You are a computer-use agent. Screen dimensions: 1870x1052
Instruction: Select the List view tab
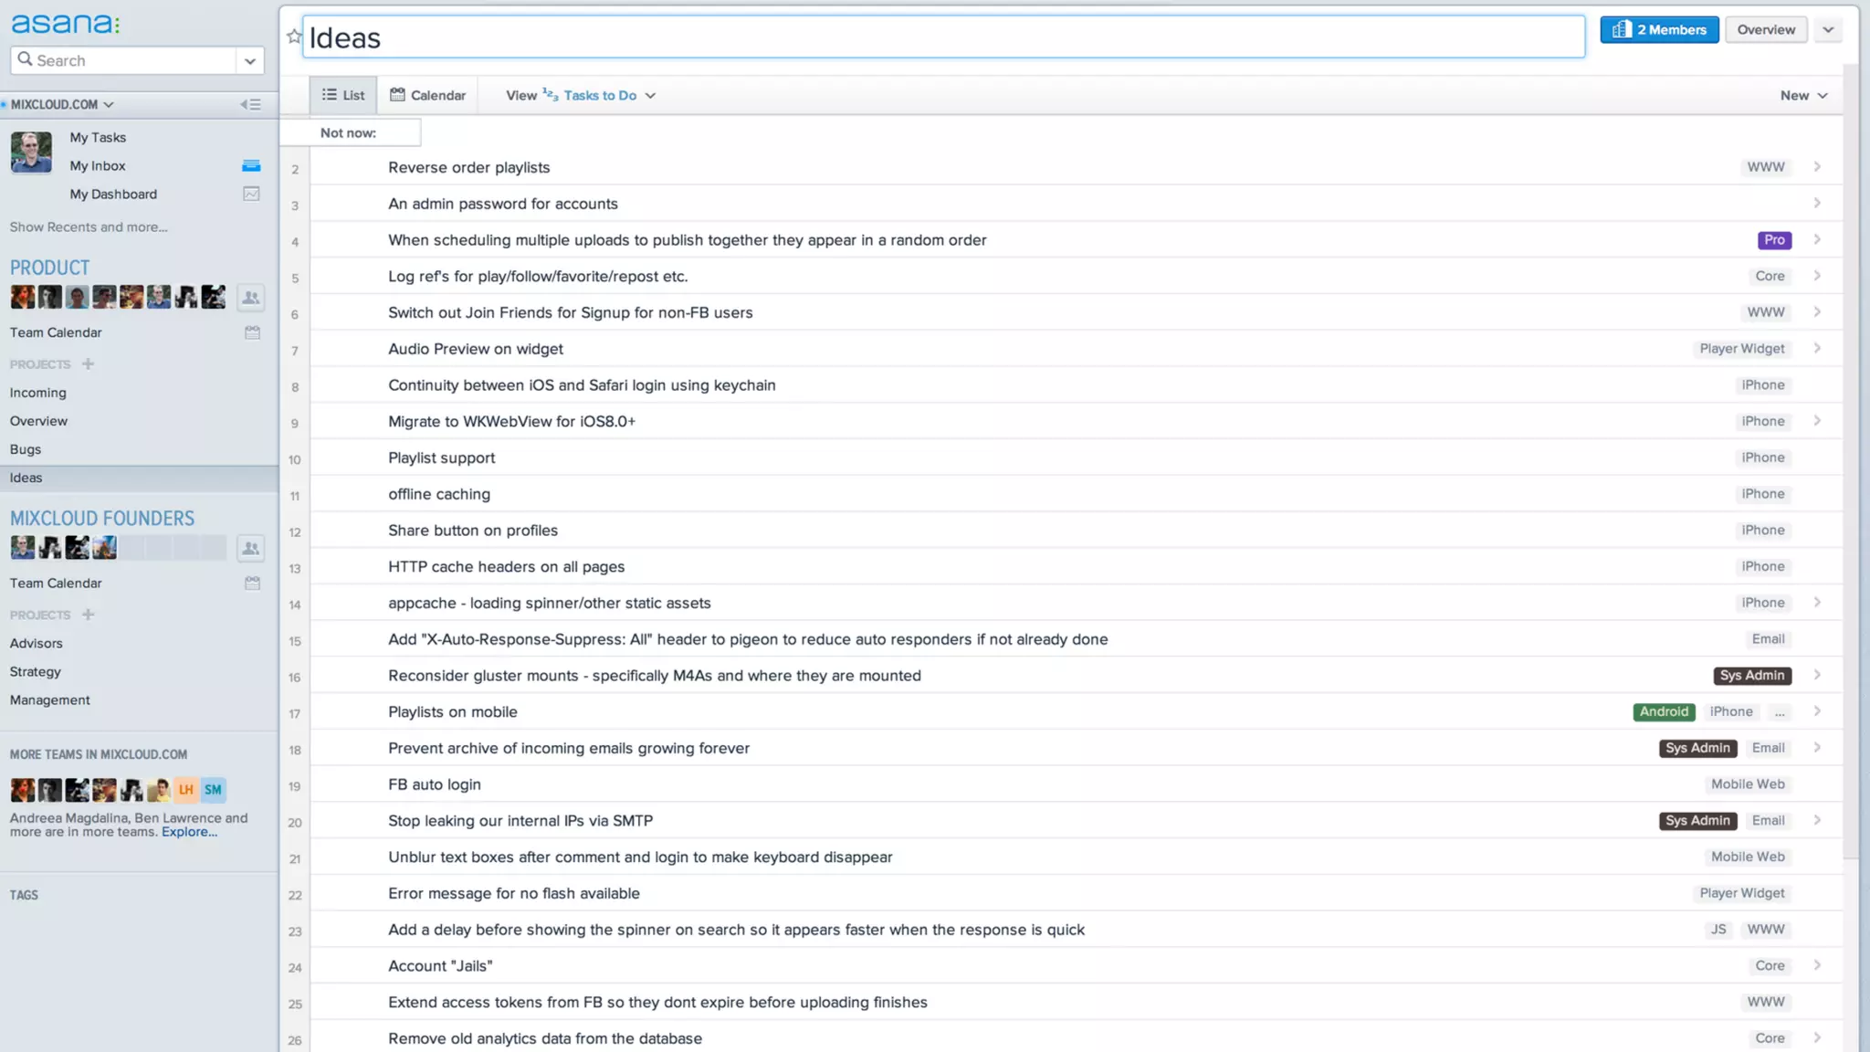click(x=342, y=95)
